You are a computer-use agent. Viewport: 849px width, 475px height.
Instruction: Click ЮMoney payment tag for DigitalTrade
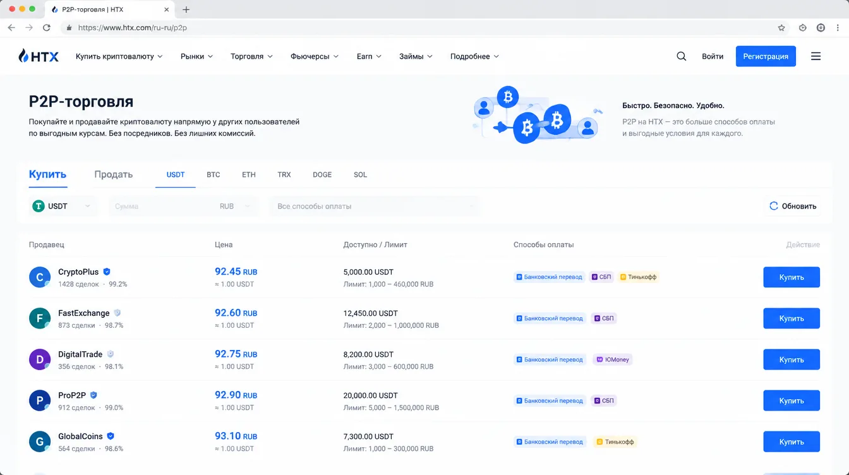coord(612,359)
